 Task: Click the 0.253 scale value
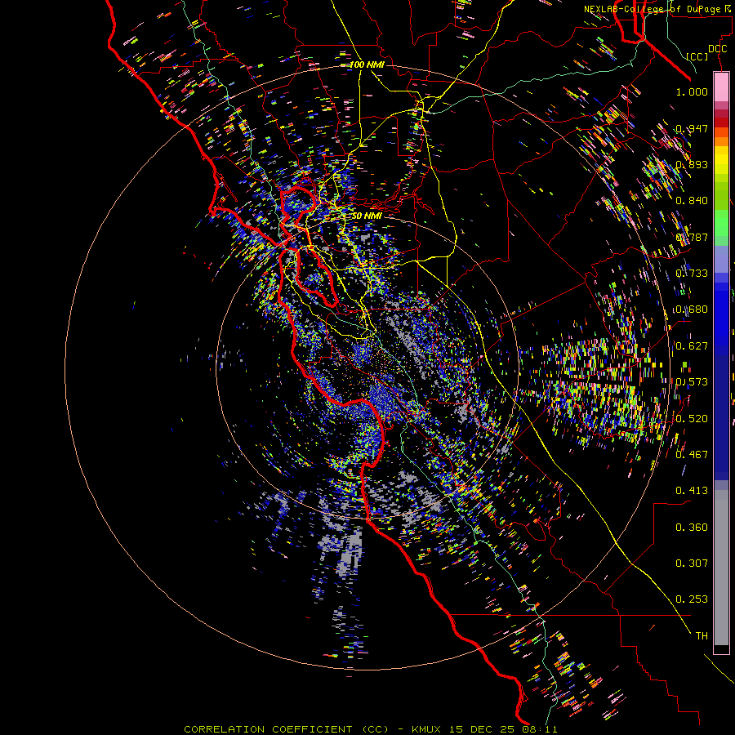point(692,599)
